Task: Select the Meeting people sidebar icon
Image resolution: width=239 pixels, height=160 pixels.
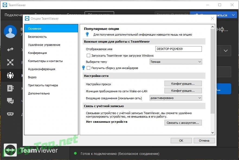Action: pyautogui.click(x=10, y=75)
